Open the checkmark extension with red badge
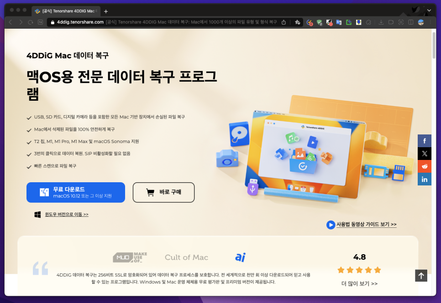Viewport: 441px width, 303px height. click(x=310, y=22)
